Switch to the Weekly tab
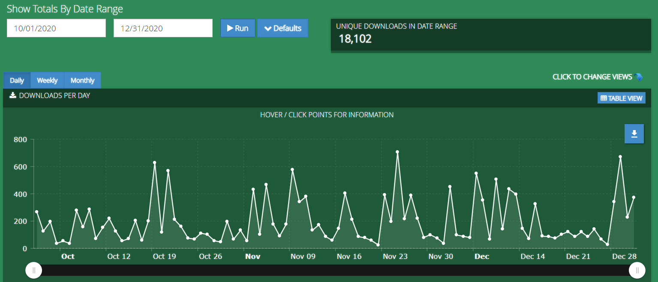658x282 pixels. click(x=47, y=80)
